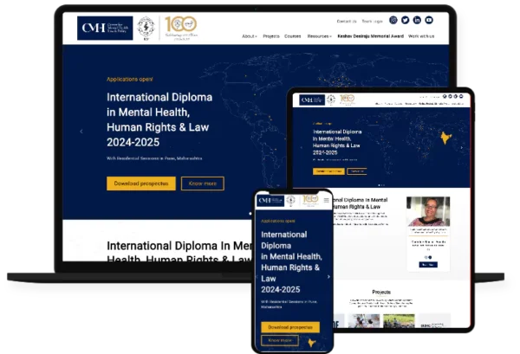Click the gold India map on the phone
The image size is (520, 354).
[311, 343]
